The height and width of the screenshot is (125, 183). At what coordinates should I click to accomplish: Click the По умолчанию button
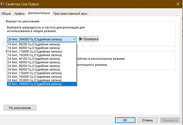20,108
